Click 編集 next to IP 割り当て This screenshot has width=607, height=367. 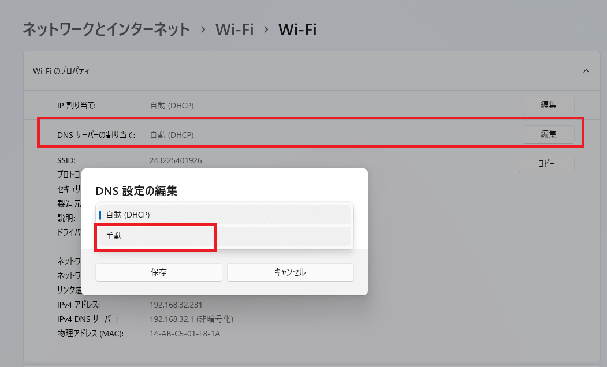pyautogui.click(x=548, y=105)
